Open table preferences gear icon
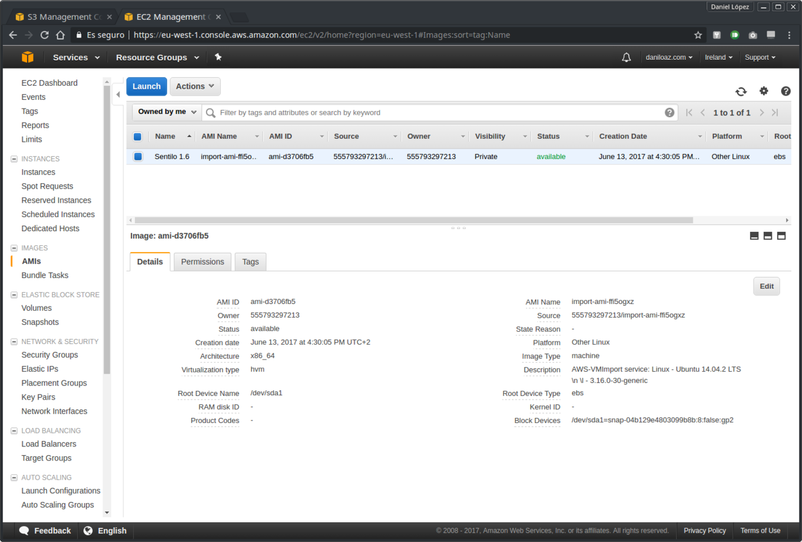Image resolution: width=802 pixels, height=542 pixels. [x=764, y=91]
